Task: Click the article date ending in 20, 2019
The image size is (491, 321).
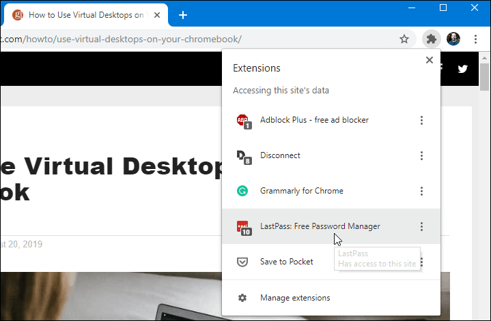Action: pos(21,244)
